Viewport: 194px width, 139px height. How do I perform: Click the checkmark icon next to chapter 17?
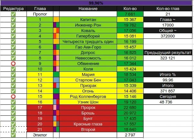(x=13, y=107)
